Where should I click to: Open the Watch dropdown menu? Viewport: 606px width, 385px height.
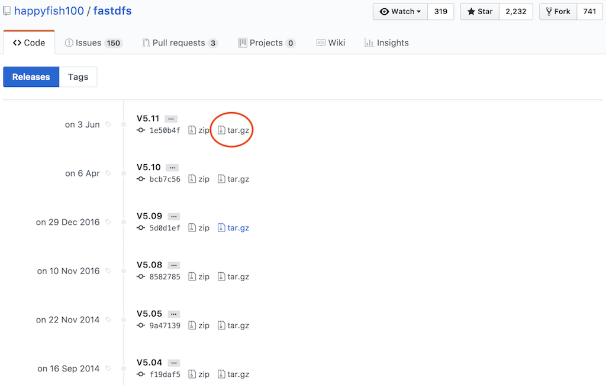400,11
